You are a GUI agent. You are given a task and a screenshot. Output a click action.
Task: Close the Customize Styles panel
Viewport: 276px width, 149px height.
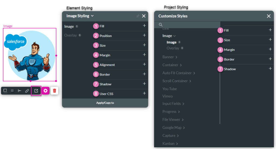point(269,16)
